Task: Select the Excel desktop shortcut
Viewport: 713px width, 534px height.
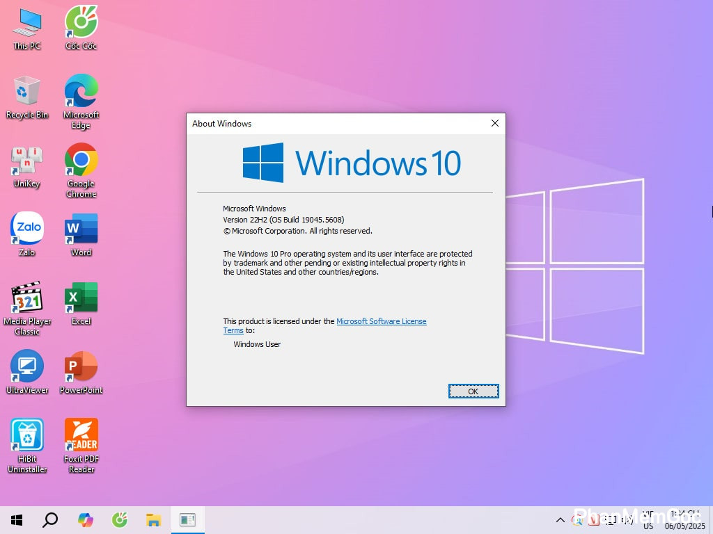Action: tap(81, 298)
